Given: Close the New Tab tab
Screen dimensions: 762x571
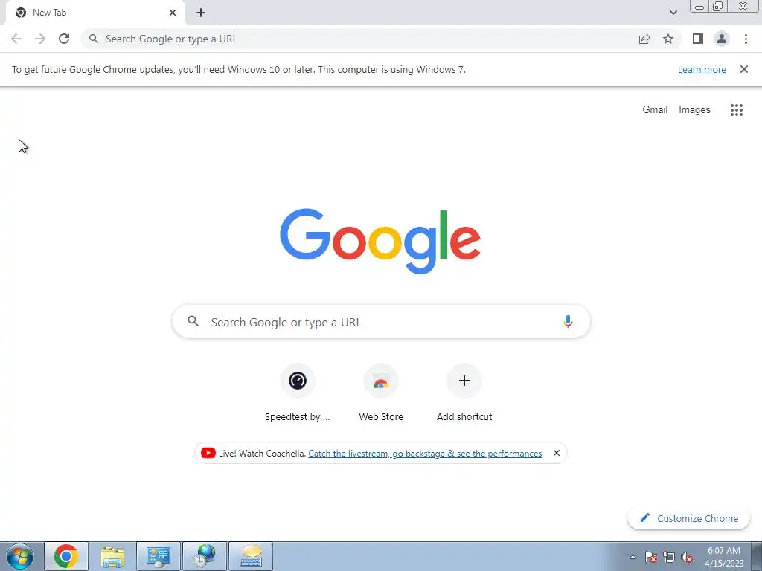Looking at the screenshot, I should pyautogui.click(x=173, y=13).
